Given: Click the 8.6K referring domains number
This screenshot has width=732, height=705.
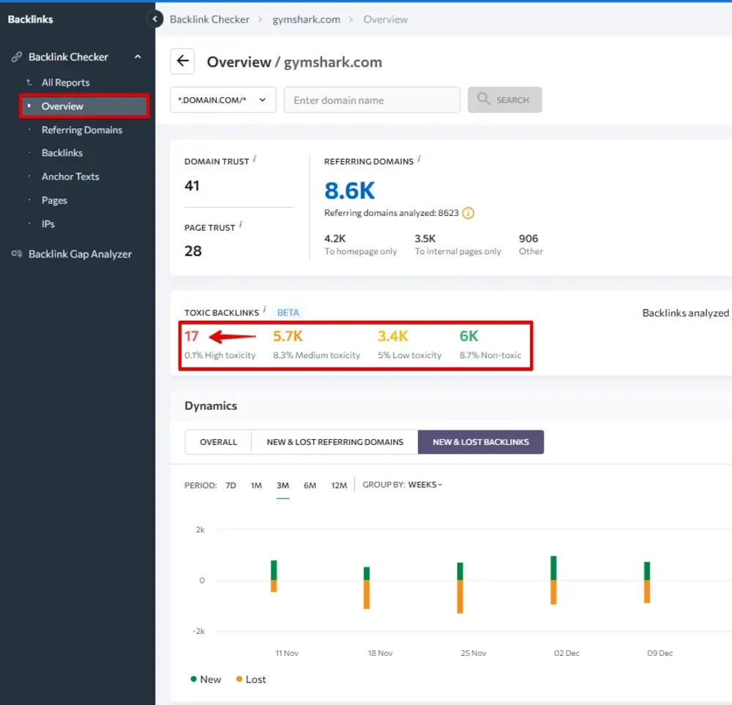Looking at the screenshot, I should (x=349, y=191).
